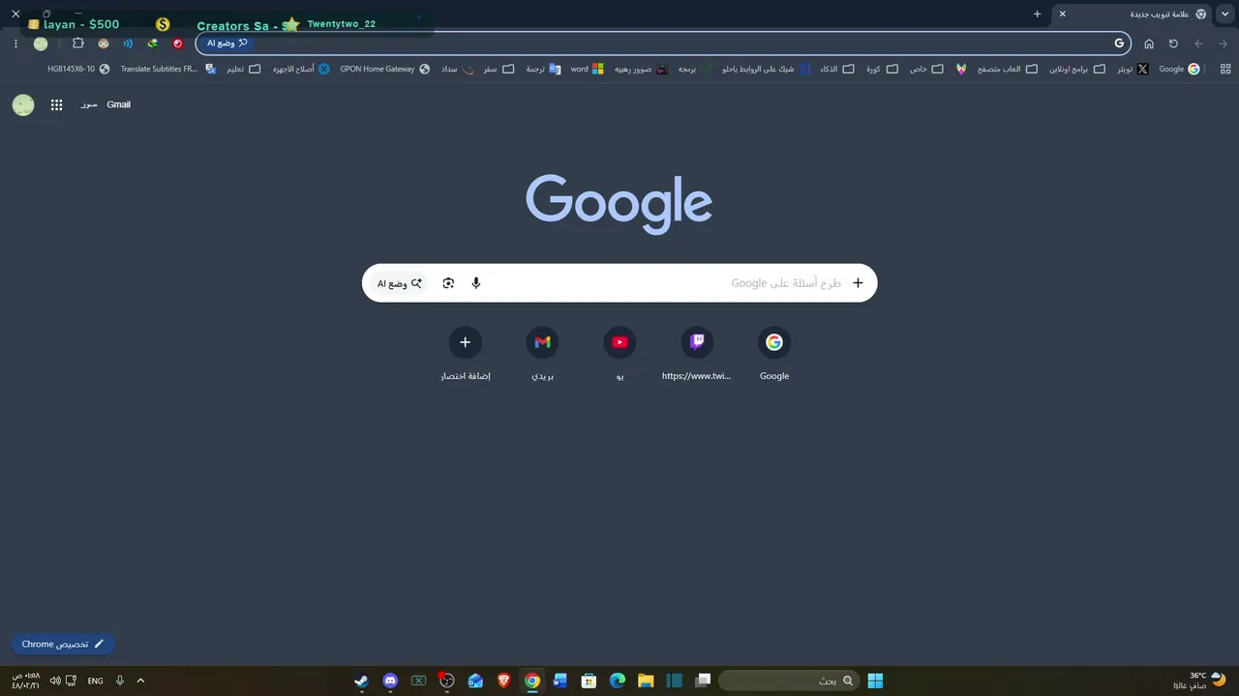Open the apps grid in bookmarks bar
Screen dimensions: 1239x696
[x=1225, y=70]
